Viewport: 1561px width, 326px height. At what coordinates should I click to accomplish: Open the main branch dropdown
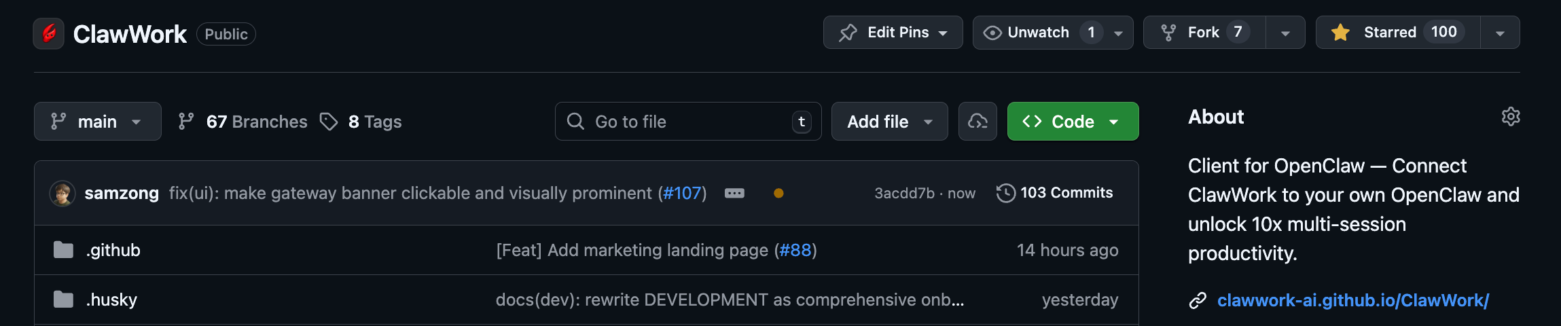pyautogui.click(x=98, y=122)
